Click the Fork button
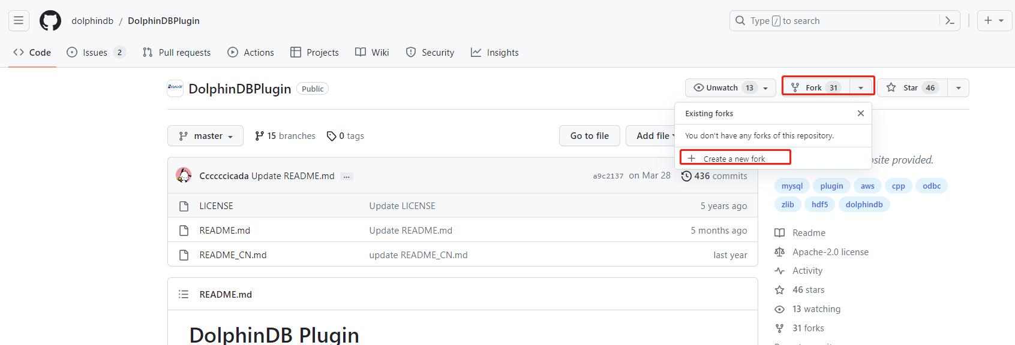The height and width of the screenshot is (345, 1015). (x=816, y=87)
